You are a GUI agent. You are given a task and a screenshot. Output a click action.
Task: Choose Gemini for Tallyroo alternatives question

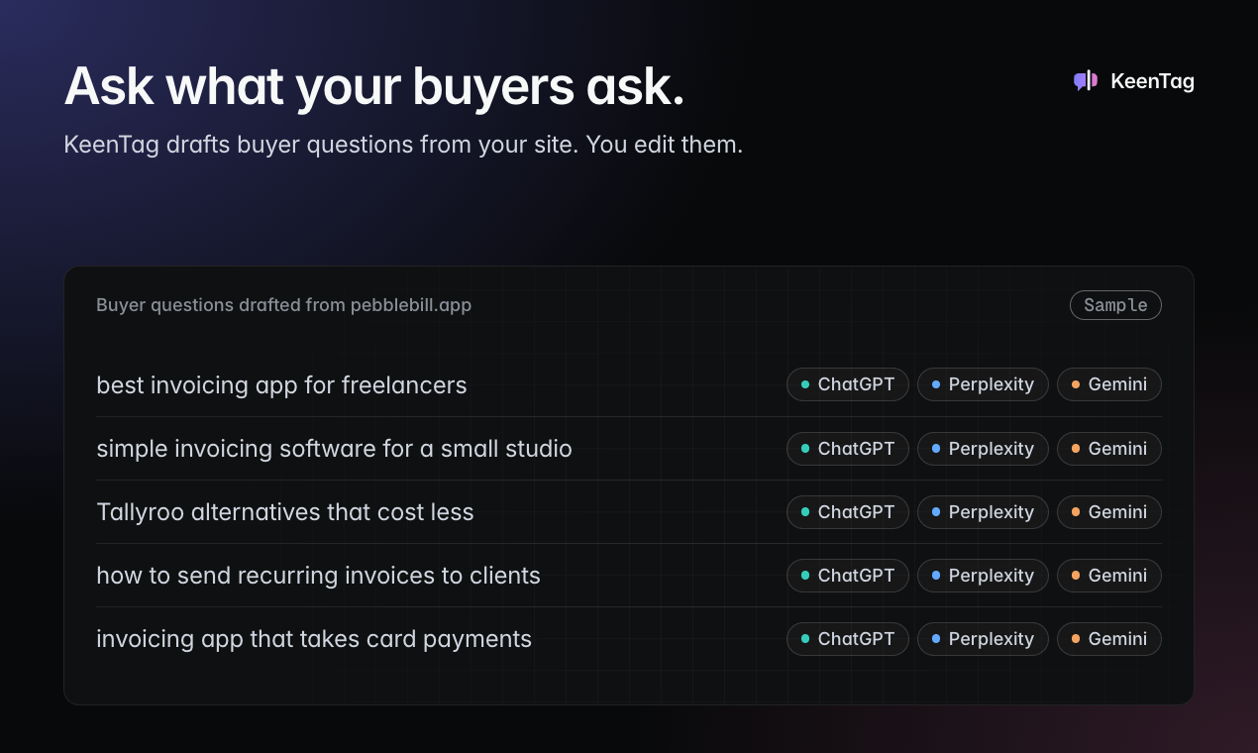tap(1109, 511)
